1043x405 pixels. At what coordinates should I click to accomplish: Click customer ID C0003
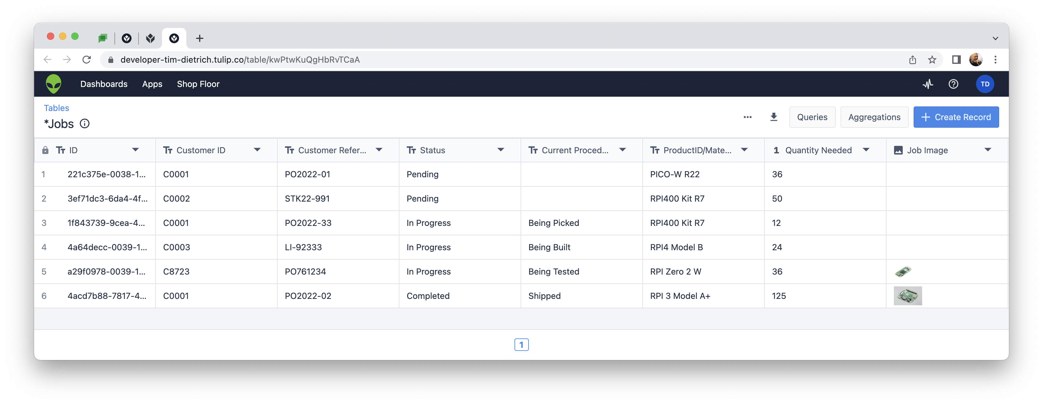click(177, 247)
